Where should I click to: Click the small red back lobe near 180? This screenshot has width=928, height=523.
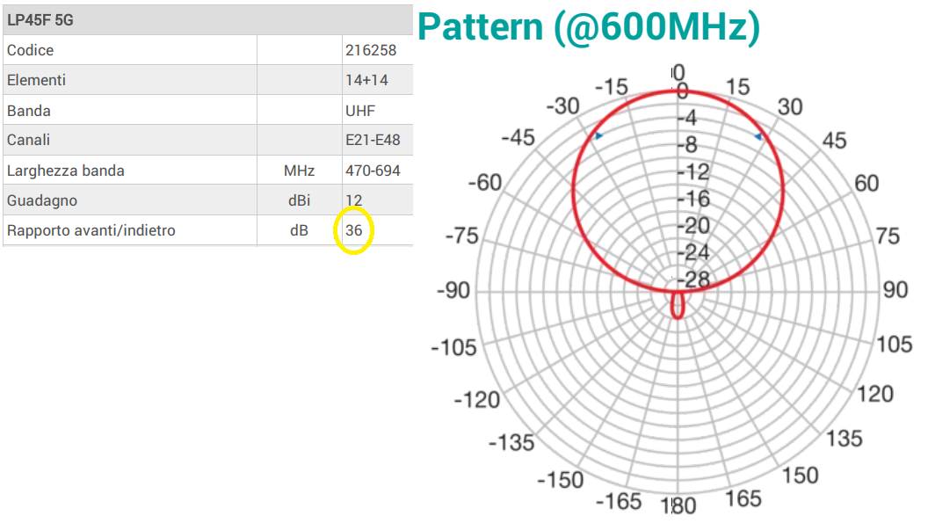678,307
